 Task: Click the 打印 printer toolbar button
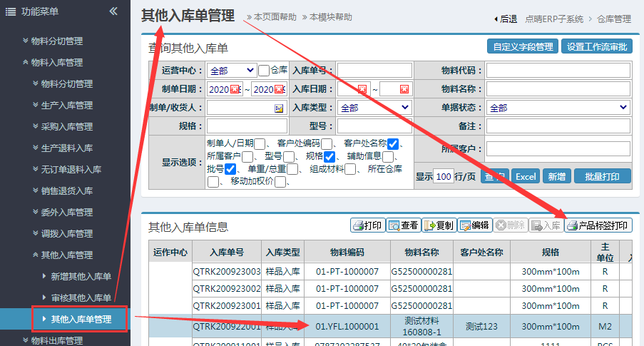point(367,225)
